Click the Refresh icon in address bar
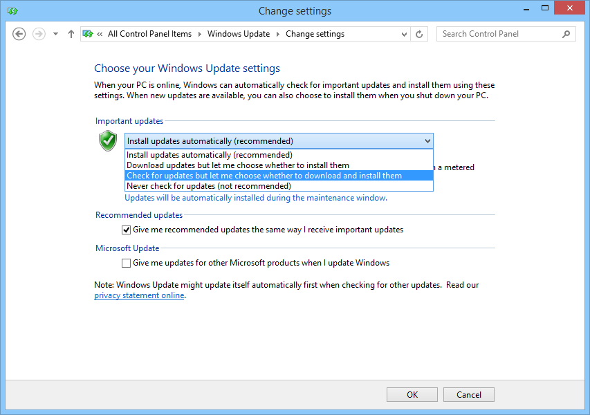590x415 pixels. point(419,33)
